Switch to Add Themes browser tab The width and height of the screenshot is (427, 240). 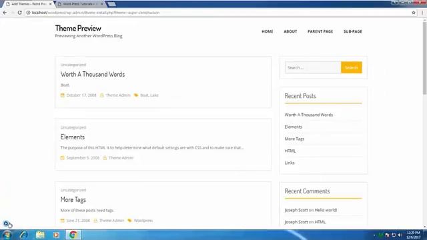[29, 4]
